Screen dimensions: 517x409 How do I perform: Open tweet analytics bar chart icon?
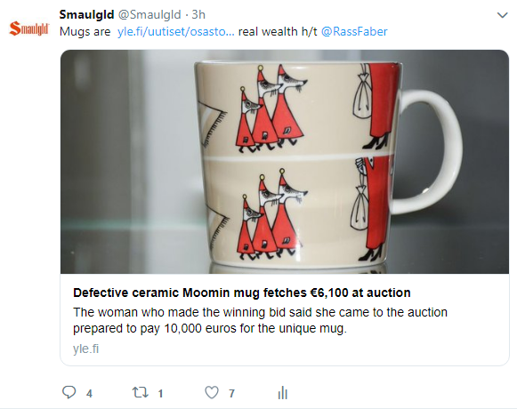tap(283, 392)
